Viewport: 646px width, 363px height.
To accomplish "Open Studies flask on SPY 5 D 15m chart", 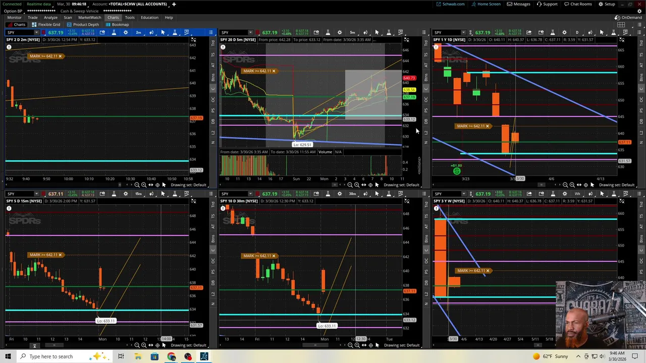I will pyautogui.click(x=114, y=194).
